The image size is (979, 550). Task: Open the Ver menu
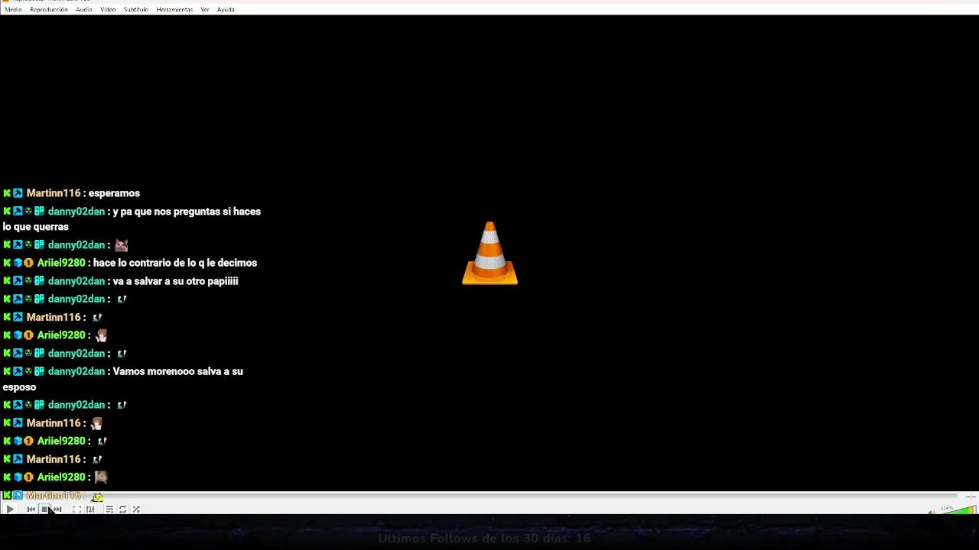tap(205, 10)
